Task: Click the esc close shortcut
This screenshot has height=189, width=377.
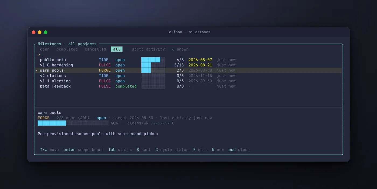Action: coord(239,150)
